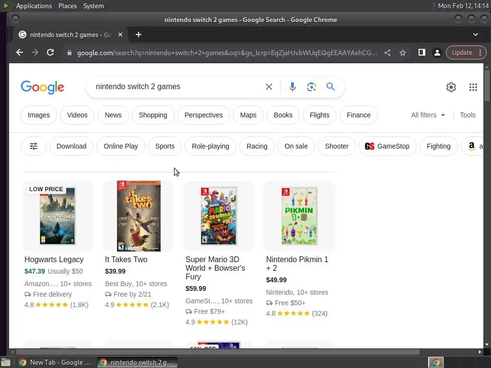Click the show desktop taskbar icon
This screenshot has height=368, width=491.
[6, 362]
